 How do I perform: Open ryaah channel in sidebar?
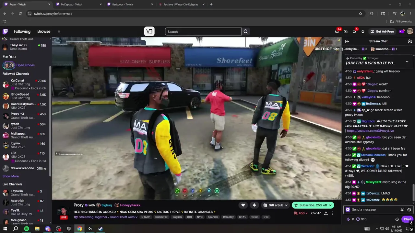tap(25, 126)
